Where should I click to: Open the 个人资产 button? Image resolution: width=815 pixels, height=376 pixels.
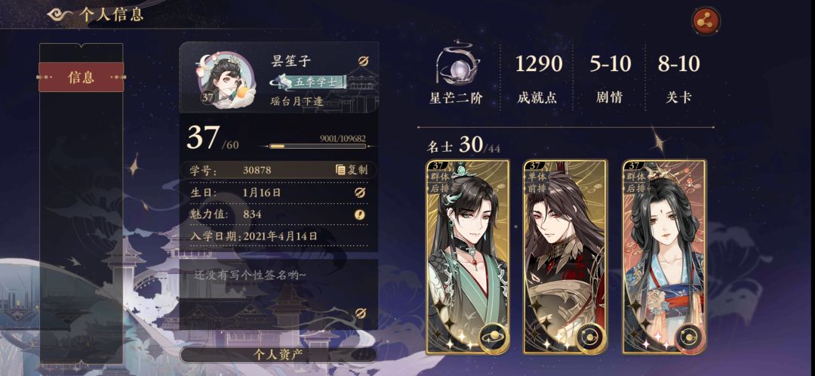[x=278, y=355]
